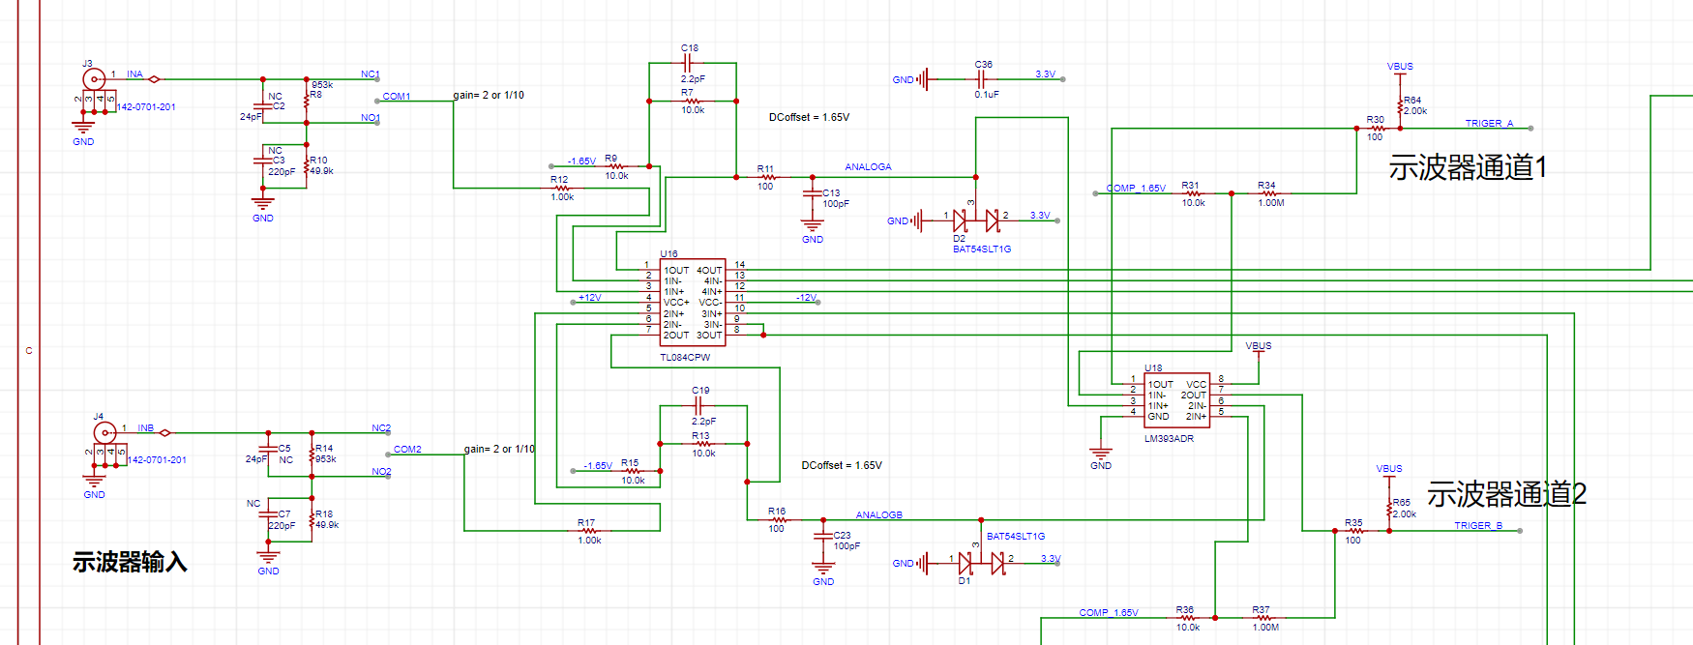
Task: Select the 示波器输入 title text
Action: coord(130,563)
